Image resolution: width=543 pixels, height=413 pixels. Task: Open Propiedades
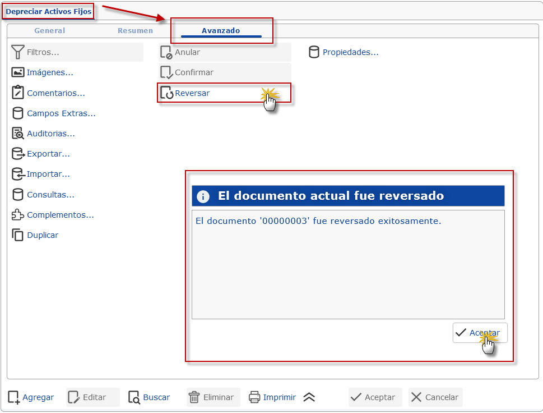pyautogui.click(x=350, y=52)
